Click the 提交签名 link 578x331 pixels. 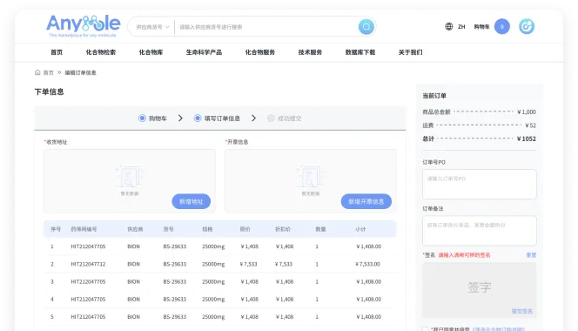click(522, 311)
